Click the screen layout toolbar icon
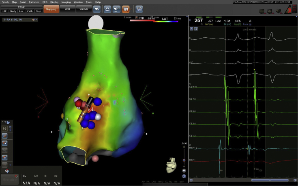The image size is (298, 186). point(139,9)
